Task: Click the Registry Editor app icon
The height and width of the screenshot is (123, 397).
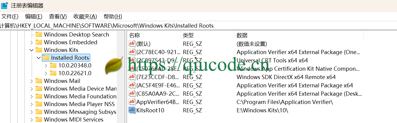Action: (x=4, y=5)
